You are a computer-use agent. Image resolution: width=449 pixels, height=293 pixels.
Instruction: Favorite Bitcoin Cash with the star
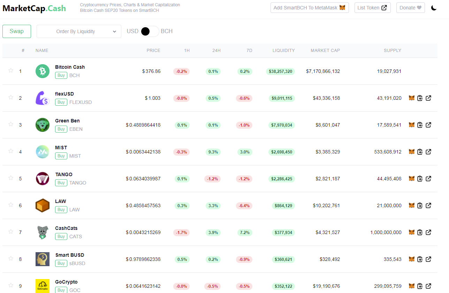pyautogui.click(x=11, y=70)
